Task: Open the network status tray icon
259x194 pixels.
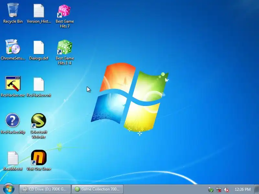Action: coord(218,189)
